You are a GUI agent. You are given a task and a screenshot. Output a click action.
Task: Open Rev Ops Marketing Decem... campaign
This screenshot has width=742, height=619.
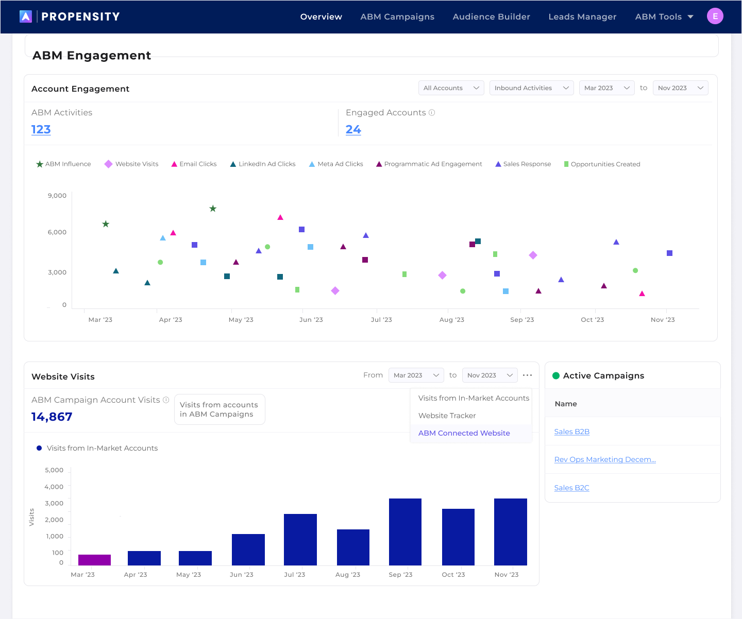click(x=605, y=459)
